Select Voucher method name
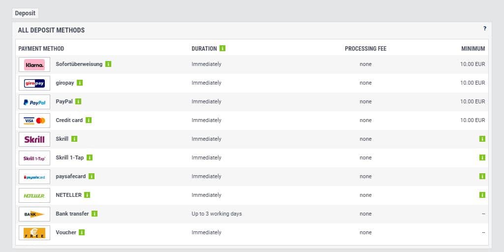504x252 pixels. click(x=66, y=232)
